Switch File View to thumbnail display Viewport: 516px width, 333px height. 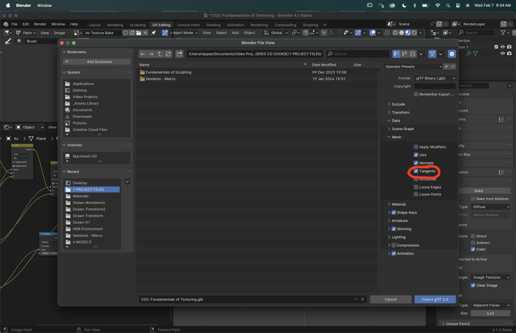(x=413, y=54)
